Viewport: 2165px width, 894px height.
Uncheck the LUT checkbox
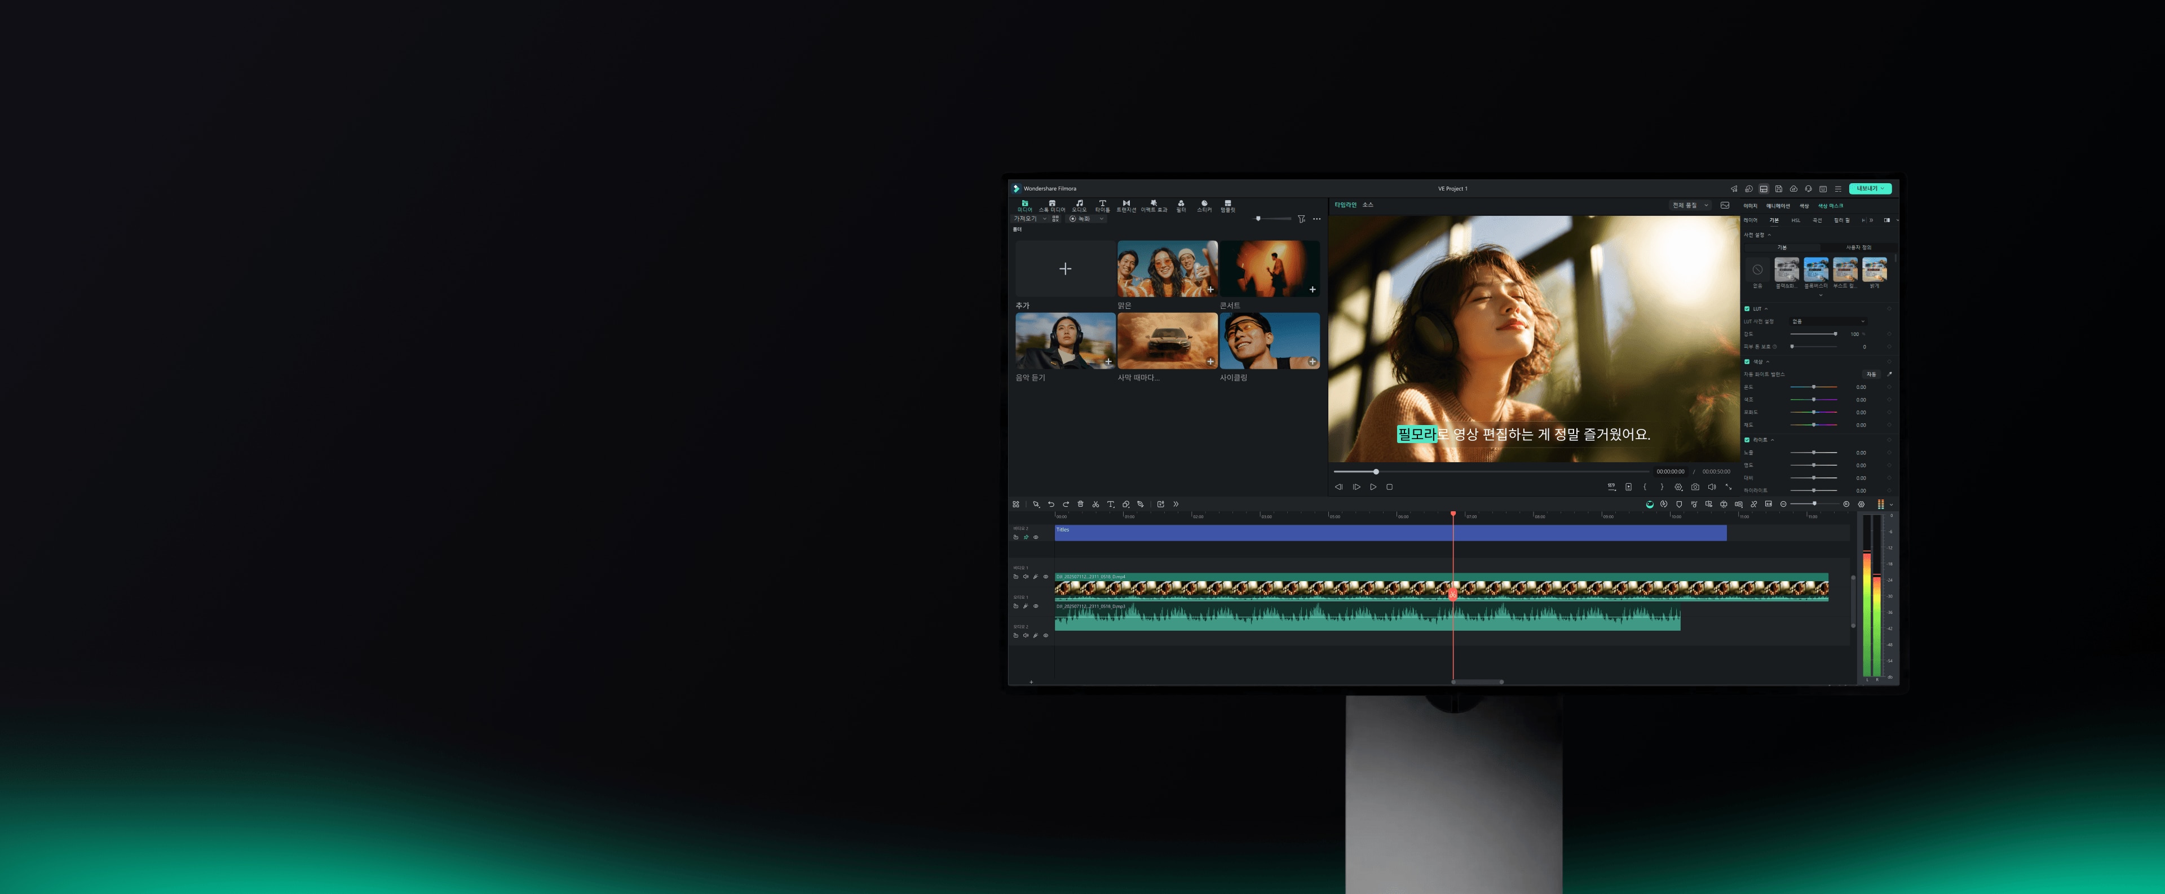1747,308
